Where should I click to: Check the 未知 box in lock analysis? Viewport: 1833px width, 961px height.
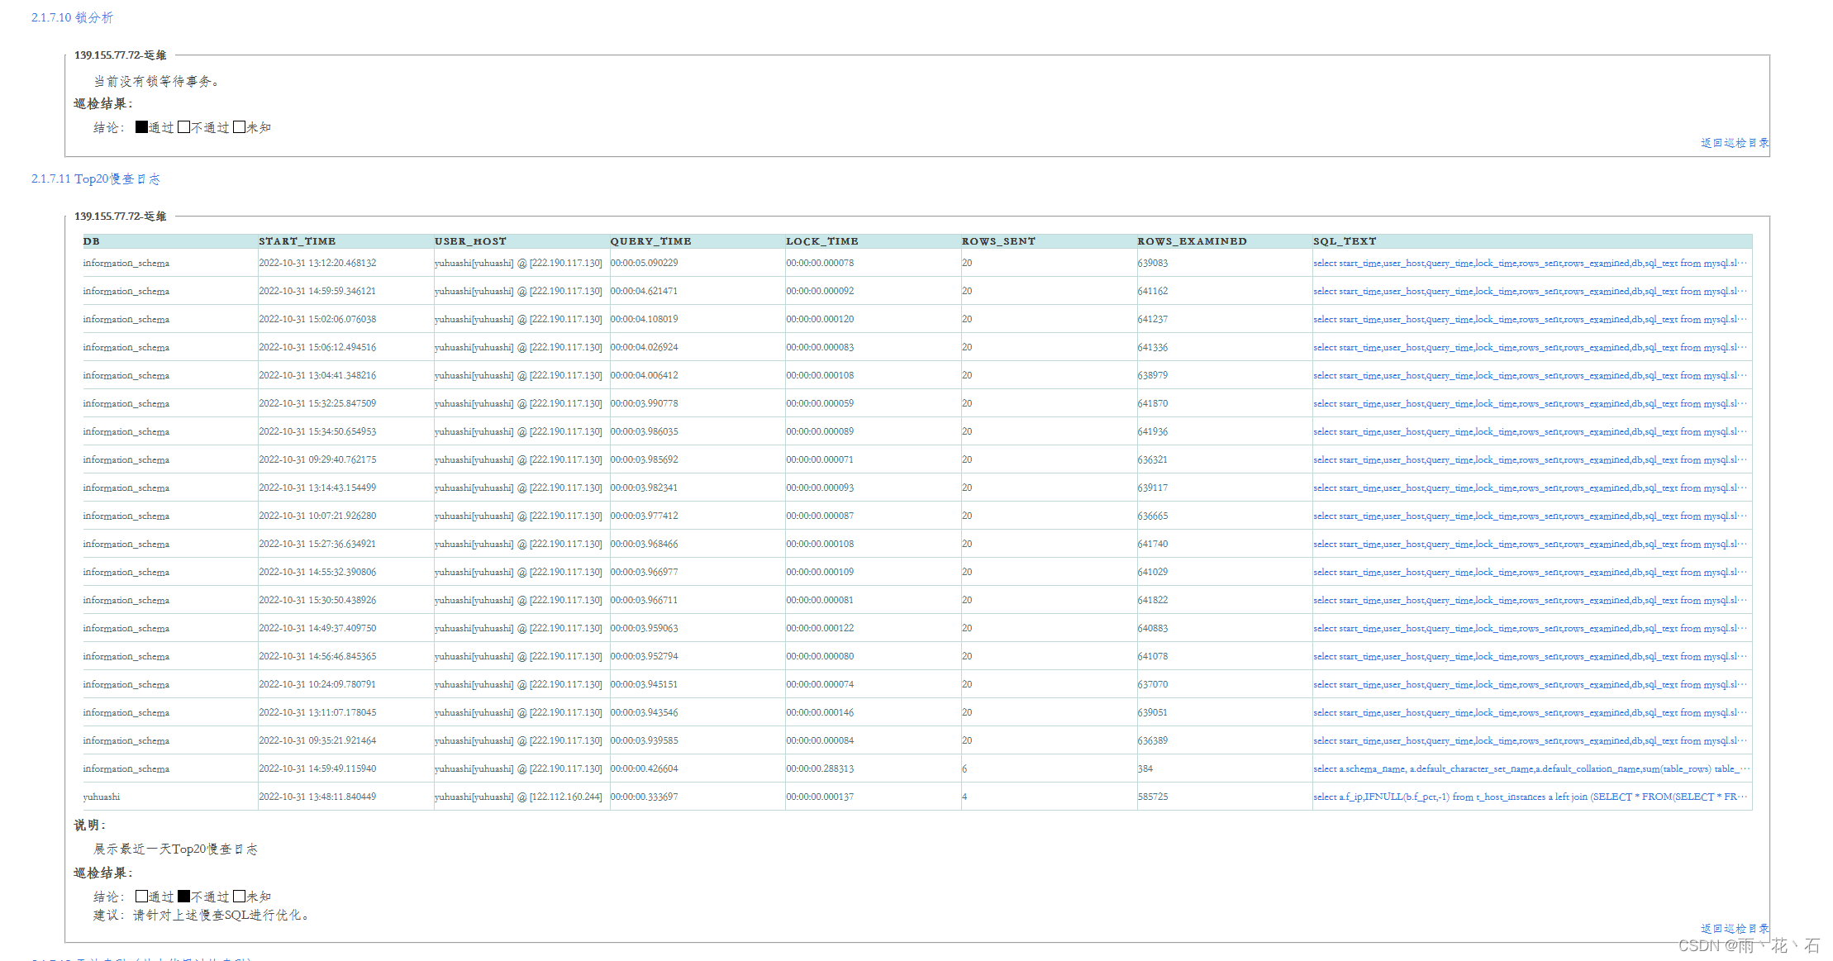[239, 127]
